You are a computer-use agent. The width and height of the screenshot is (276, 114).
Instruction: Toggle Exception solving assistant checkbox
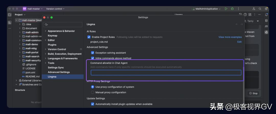click(x=93, y=53)
